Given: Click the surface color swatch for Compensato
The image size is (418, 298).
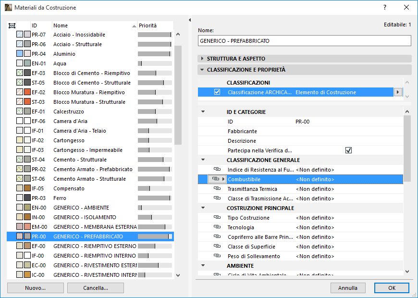Looking at the screenshot, I should click(27, 188).
